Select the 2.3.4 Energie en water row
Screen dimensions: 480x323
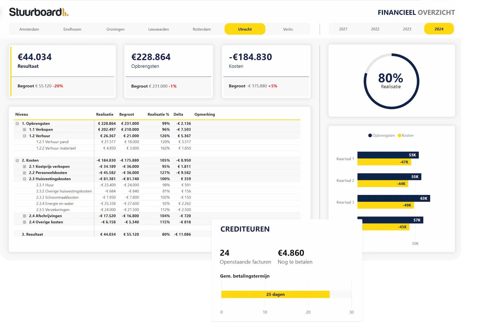click(157, 203)
